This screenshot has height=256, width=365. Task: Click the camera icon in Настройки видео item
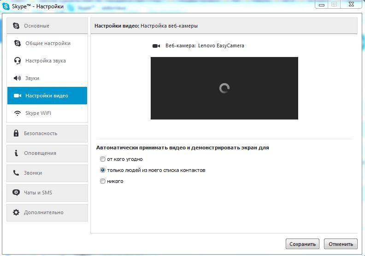click(18, 96)
